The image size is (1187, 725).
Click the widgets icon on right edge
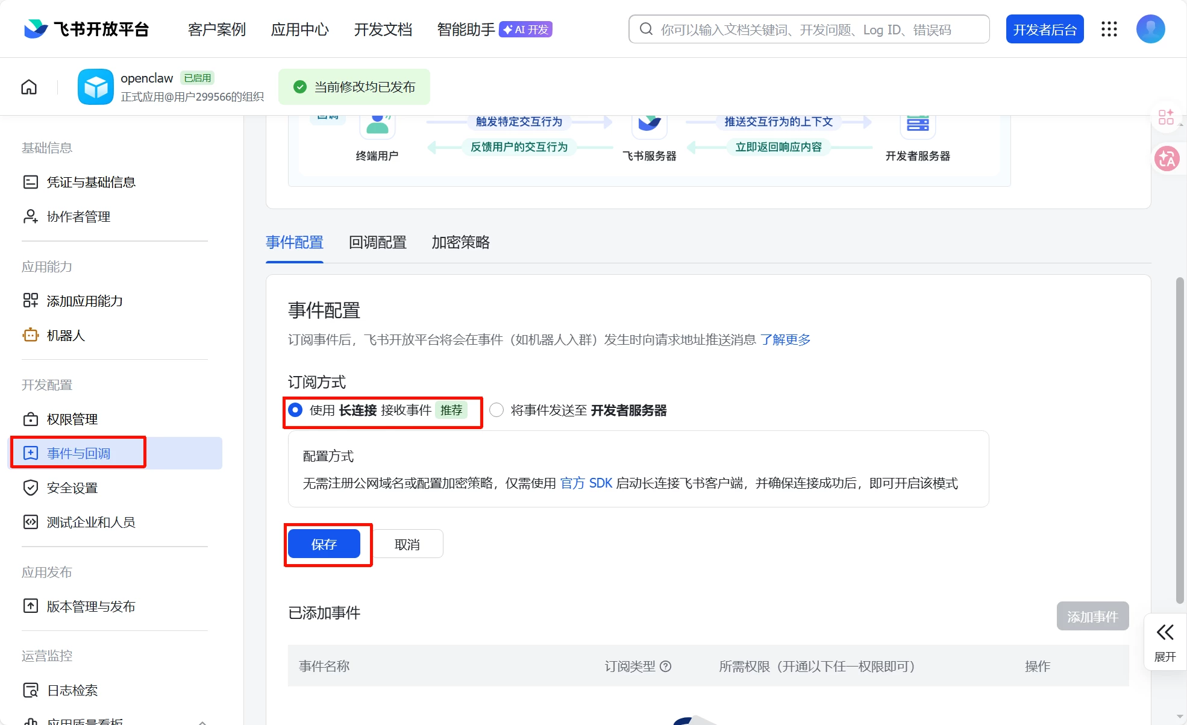1166,117
